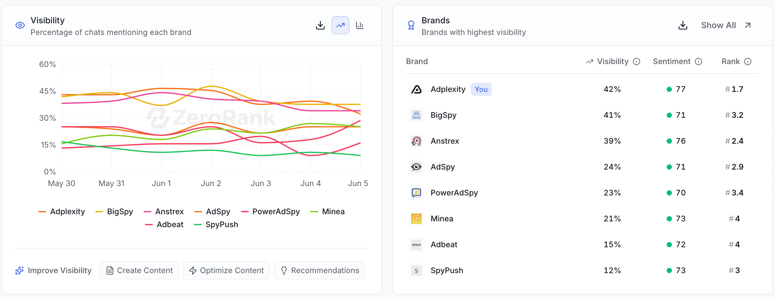775x299 pixels.
Task: Click the BigSpy brand logo
Action: point(416,115)
